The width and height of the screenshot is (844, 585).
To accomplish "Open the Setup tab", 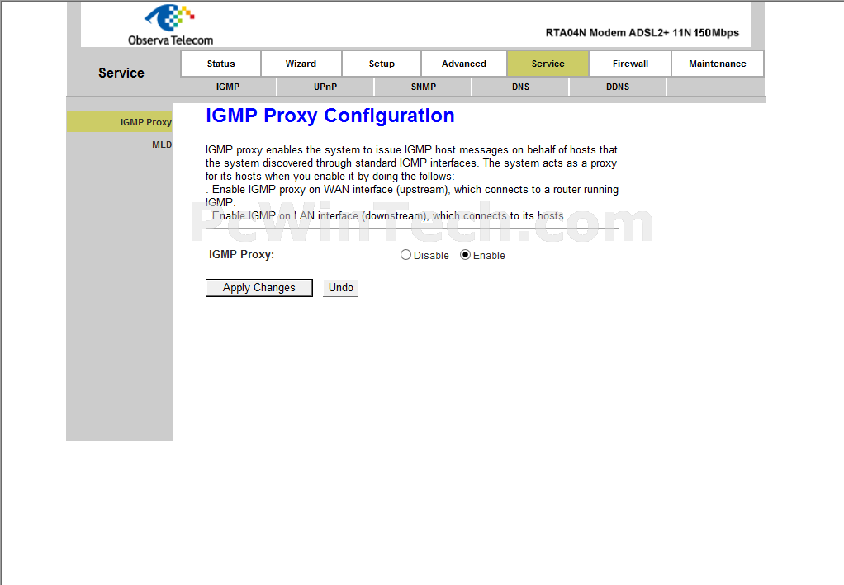I will point(382,64).
